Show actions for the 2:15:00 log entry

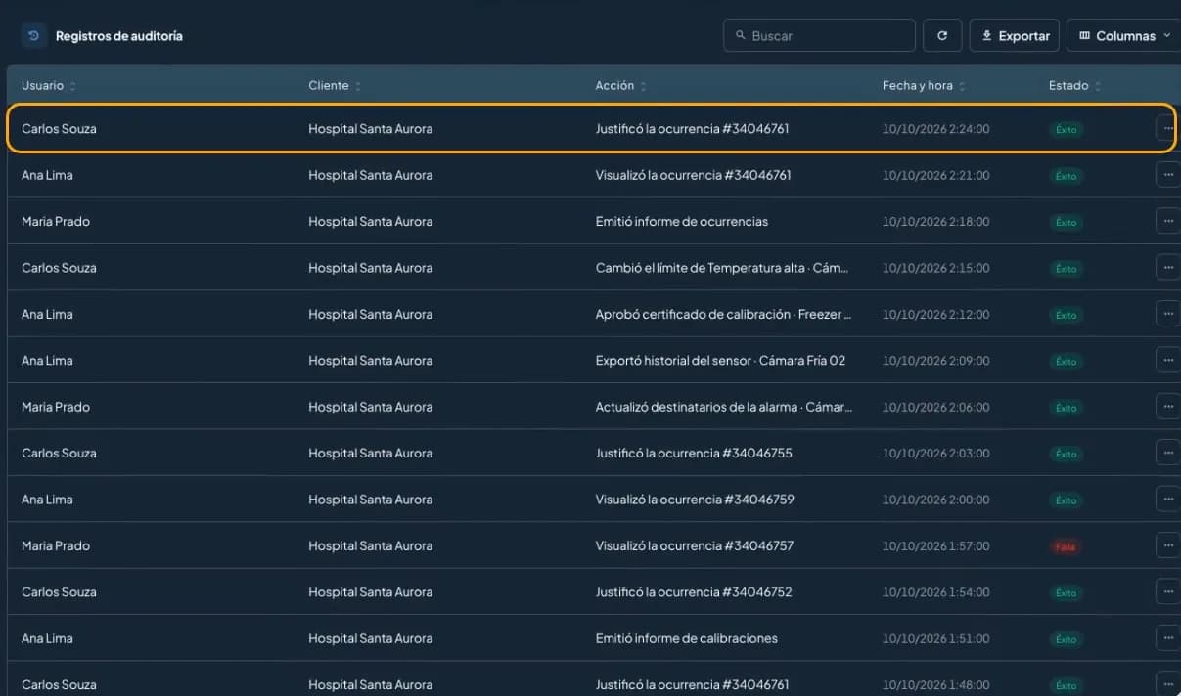[x=1167, y=267]
